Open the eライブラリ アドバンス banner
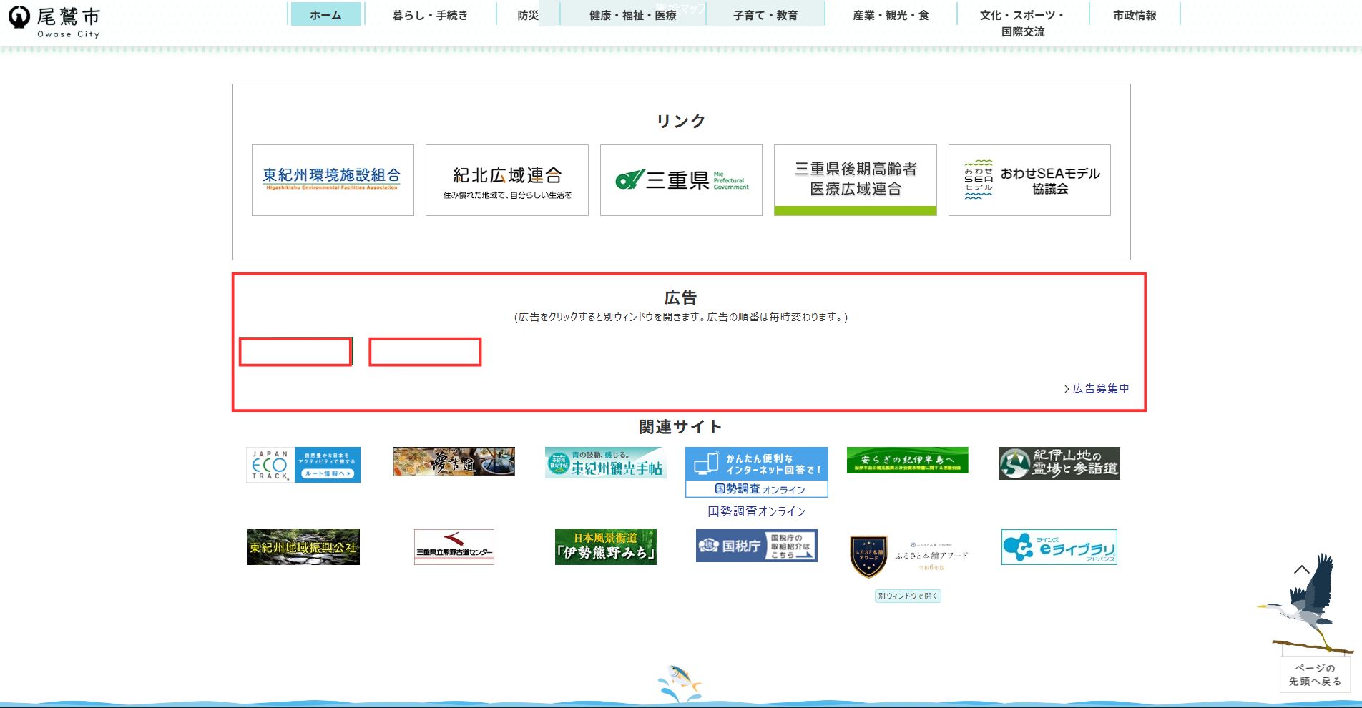This screenshot has height=708, width=1362. 1059,547
